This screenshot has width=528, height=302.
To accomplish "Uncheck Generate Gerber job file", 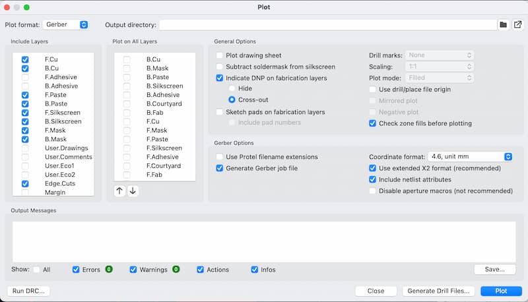I will pyautogui.click(x=220, y=168).
